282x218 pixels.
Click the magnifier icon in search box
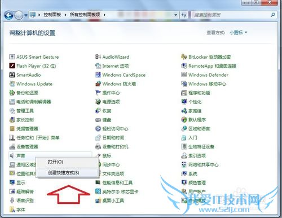coord(272,15)
